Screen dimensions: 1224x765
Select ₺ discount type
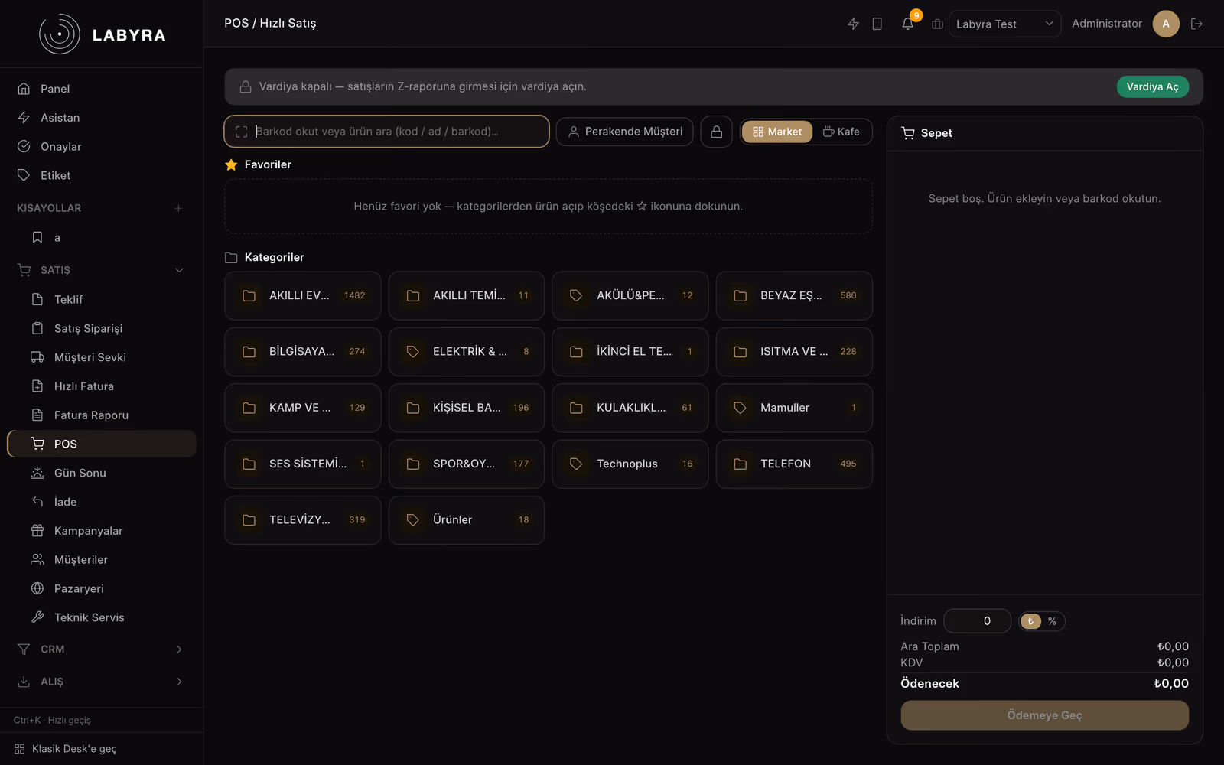[x=1031, y=621]
